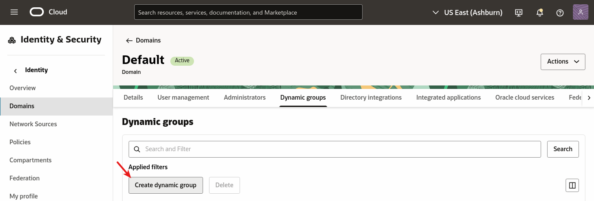Open the Actions dropdown

point(563,61)
